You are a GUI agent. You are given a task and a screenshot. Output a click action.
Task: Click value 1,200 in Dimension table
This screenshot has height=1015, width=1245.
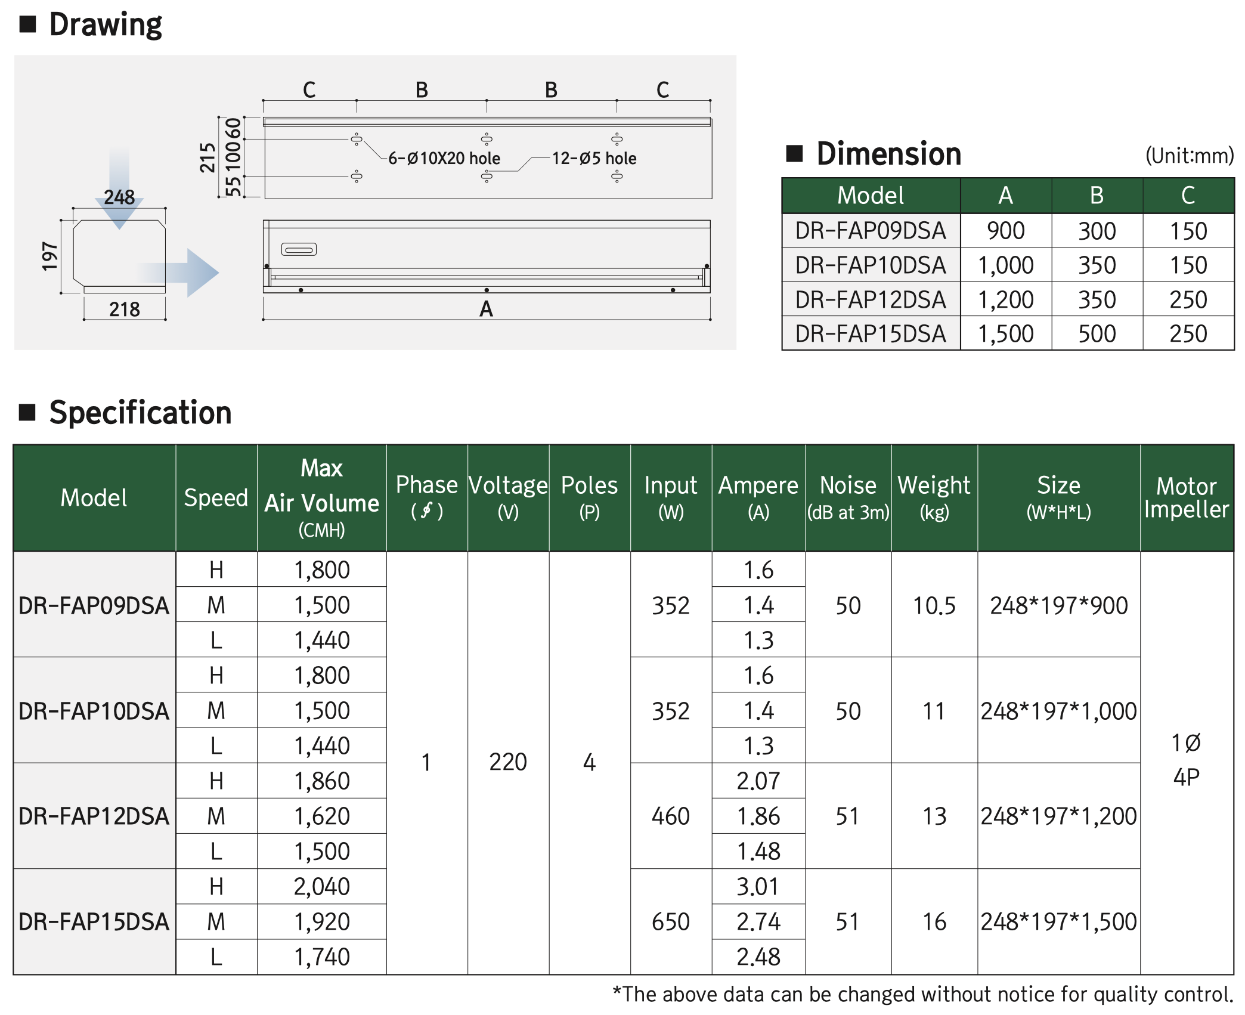[1006, 299]
